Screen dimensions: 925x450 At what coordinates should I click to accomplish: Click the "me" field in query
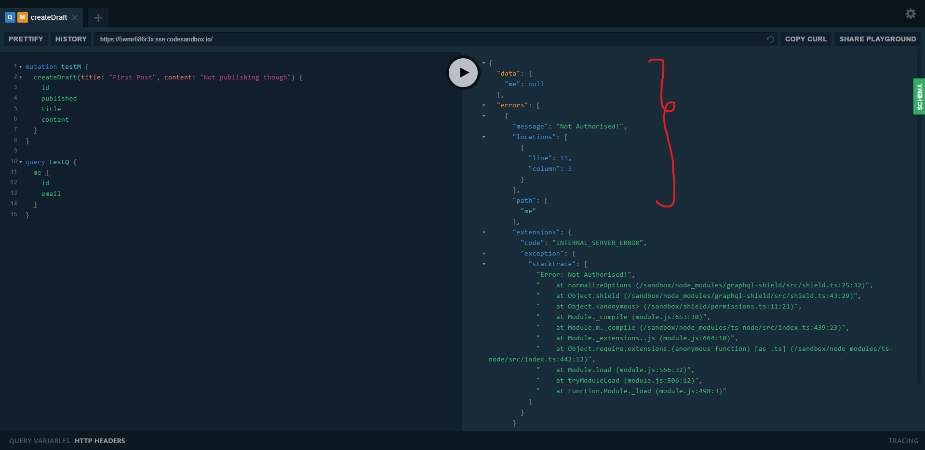[37, 173]
